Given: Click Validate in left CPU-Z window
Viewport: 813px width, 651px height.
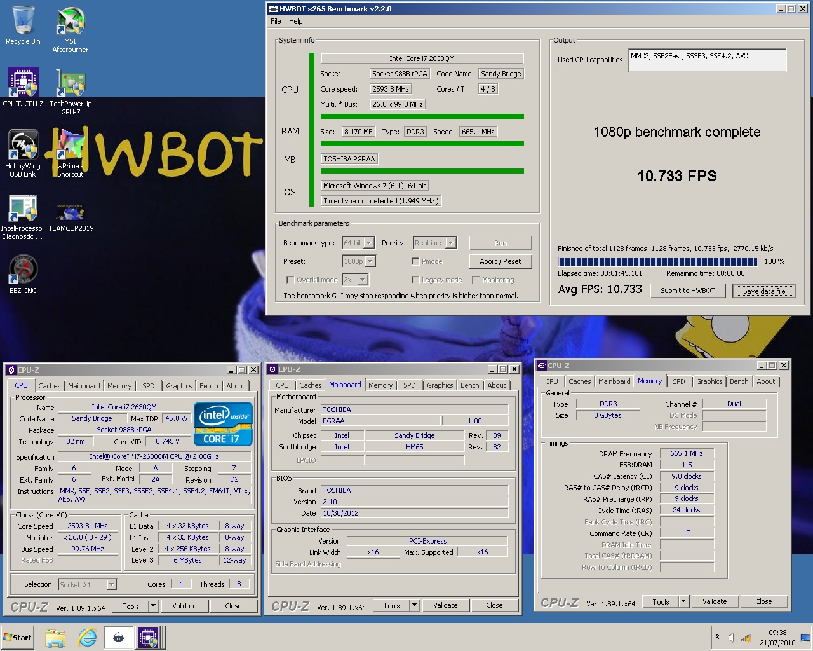Looking at the screenshot, I should (x=184, y=606).
